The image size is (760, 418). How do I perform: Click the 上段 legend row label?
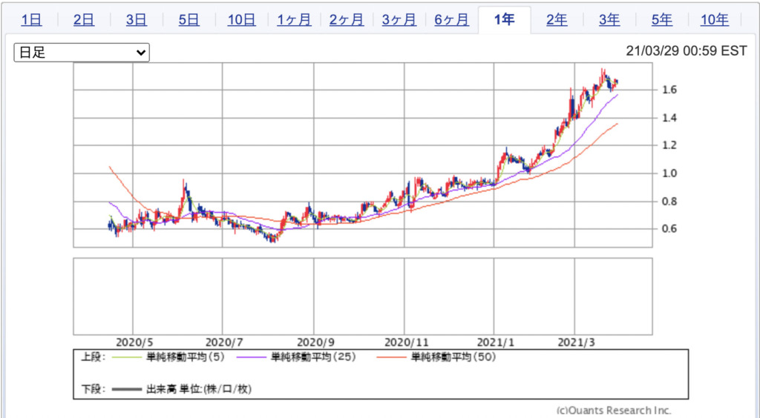[x=93, y=357]
